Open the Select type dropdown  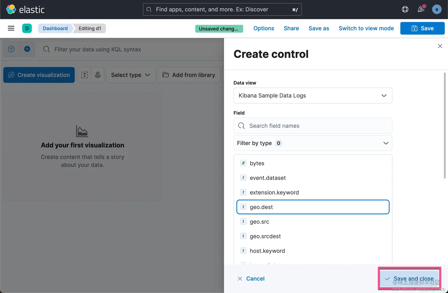tap(131, 75)
